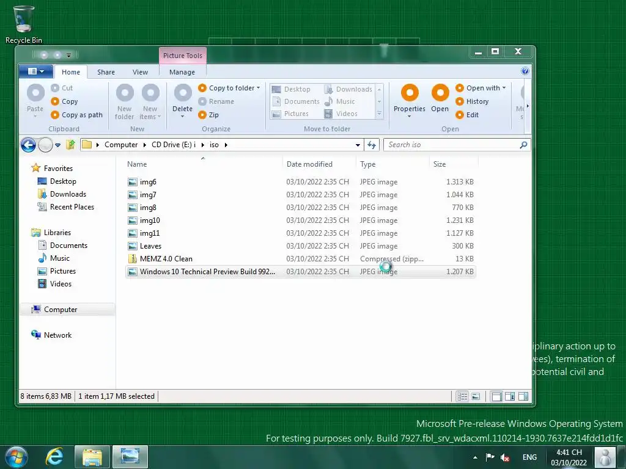The height and width of the screenshot is (469, 626).
Task: Open the New items dropdown
Action: click(150, 101)
